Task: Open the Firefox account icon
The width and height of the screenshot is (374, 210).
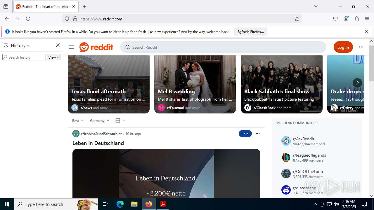Action: (346, 19)
